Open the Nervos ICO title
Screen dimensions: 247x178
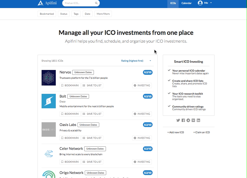click(65, 72)
